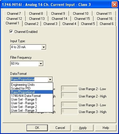Open Help for this dialog
Screen dimensions: 119x134
point(106,128)
